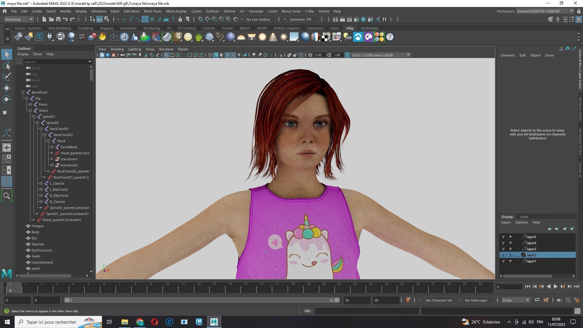Screen dimensions: 583x328
Task: Expand the Pelvis node in Outliner
Action: click(30, 104)
